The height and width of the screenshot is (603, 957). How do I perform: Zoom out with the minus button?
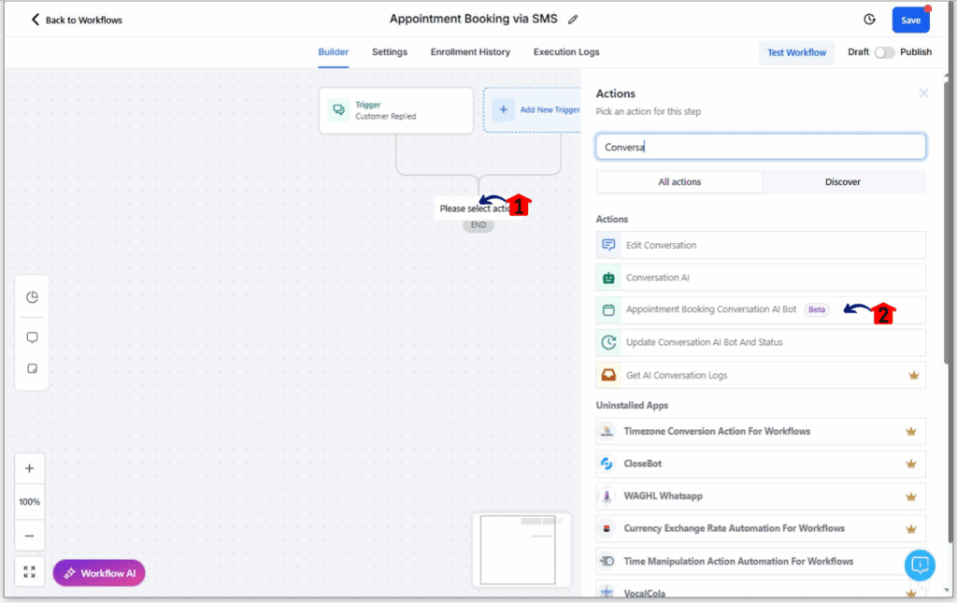tap(29, 536)
